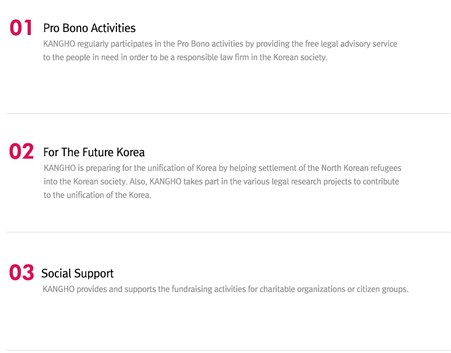Click the word KANGHO in the Pro Bono paragraph
This screenshot has height=353, width=451.
(59, 44)
